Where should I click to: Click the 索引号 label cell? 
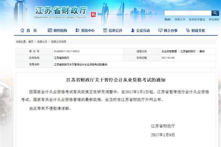tap(34, 51)
